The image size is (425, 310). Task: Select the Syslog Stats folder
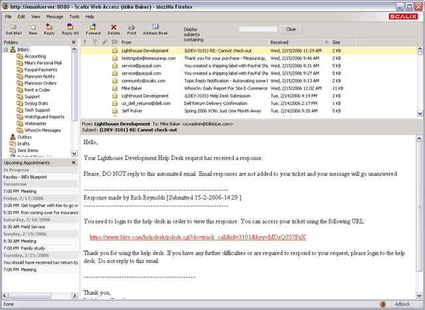[x=36, y=104]
